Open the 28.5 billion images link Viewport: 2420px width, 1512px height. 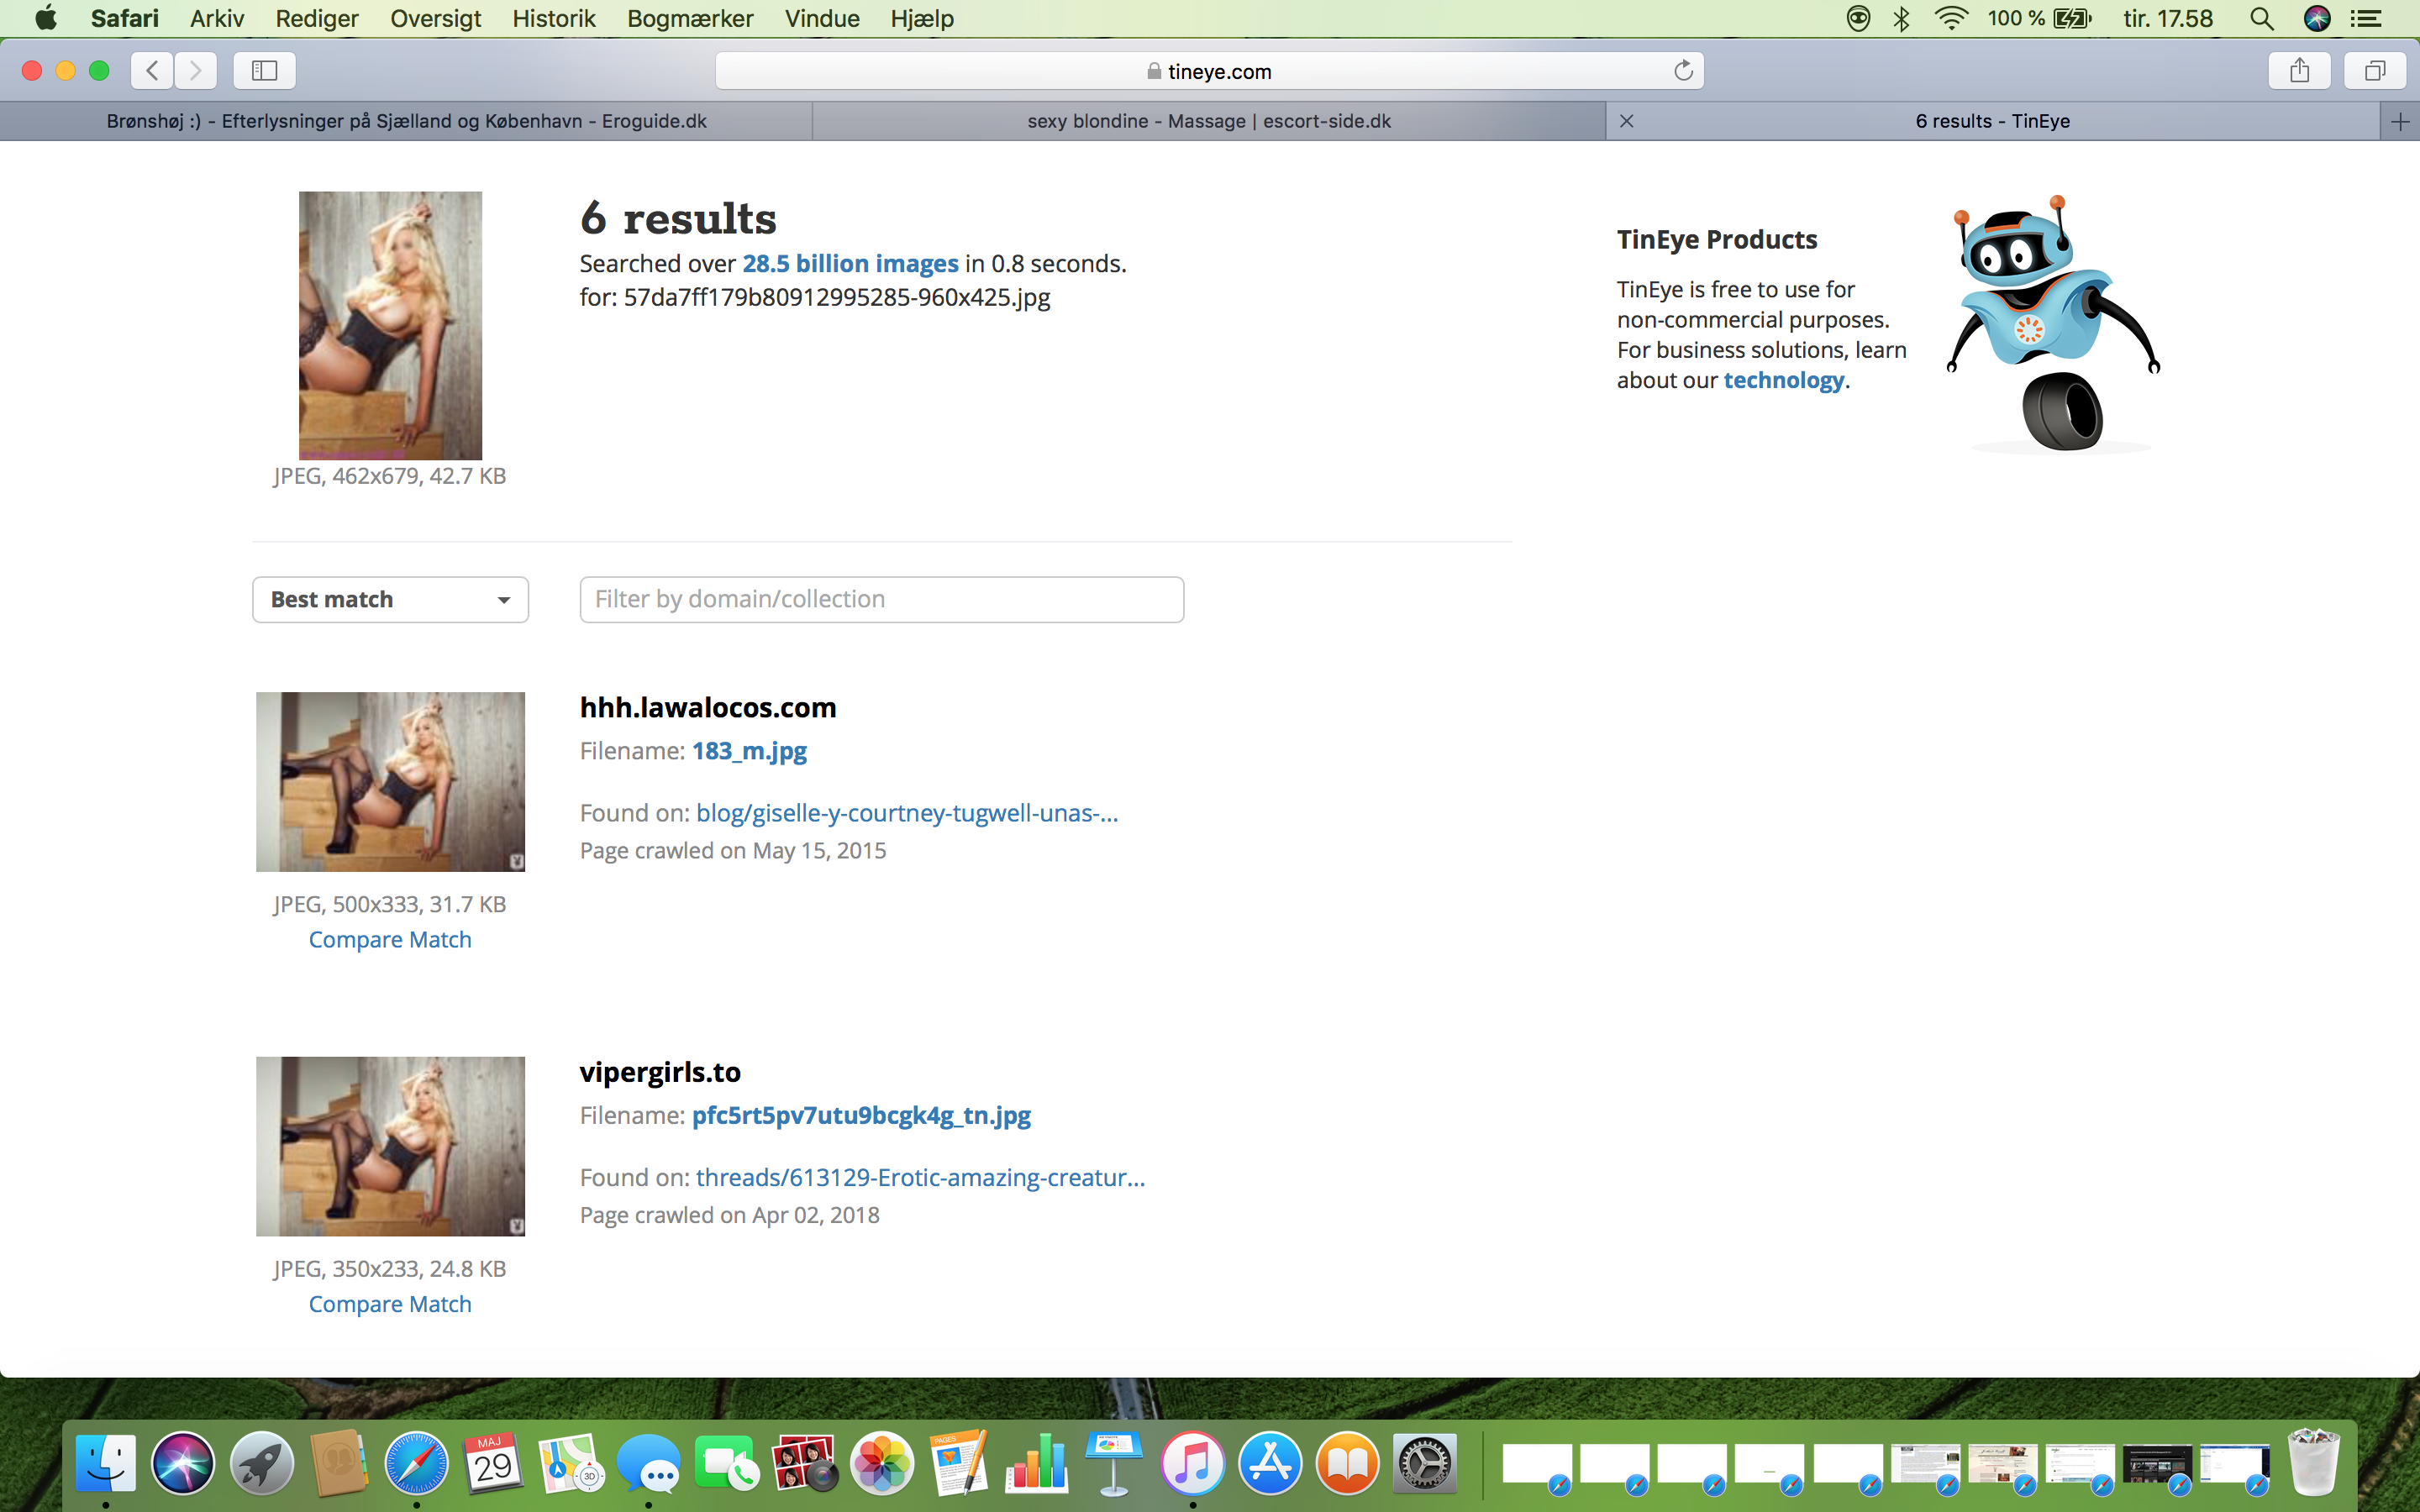(850, 263)
